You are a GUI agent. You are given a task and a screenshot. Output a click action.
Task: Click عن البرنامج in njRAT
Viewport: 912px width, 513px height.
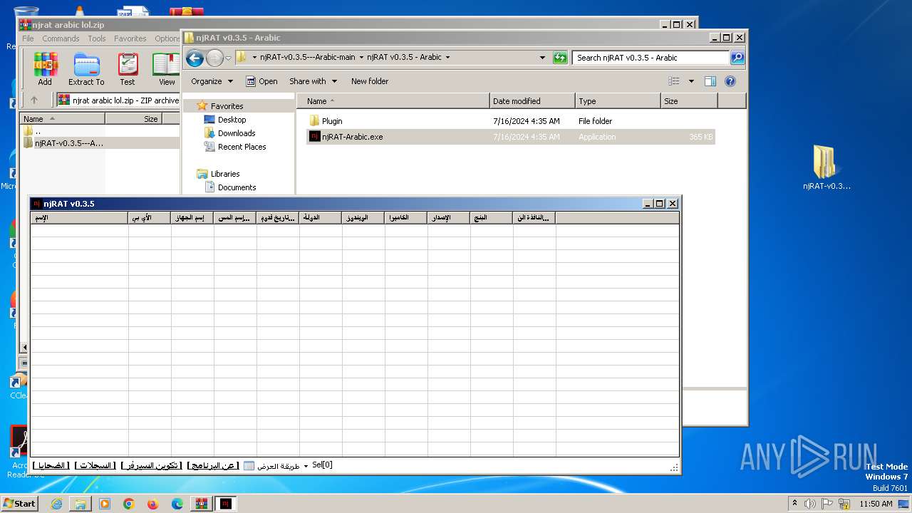point(212,466)
